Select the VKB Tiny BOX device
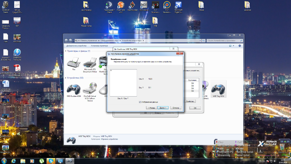Screen dimensions: 291x164 (x=219, y=89)
